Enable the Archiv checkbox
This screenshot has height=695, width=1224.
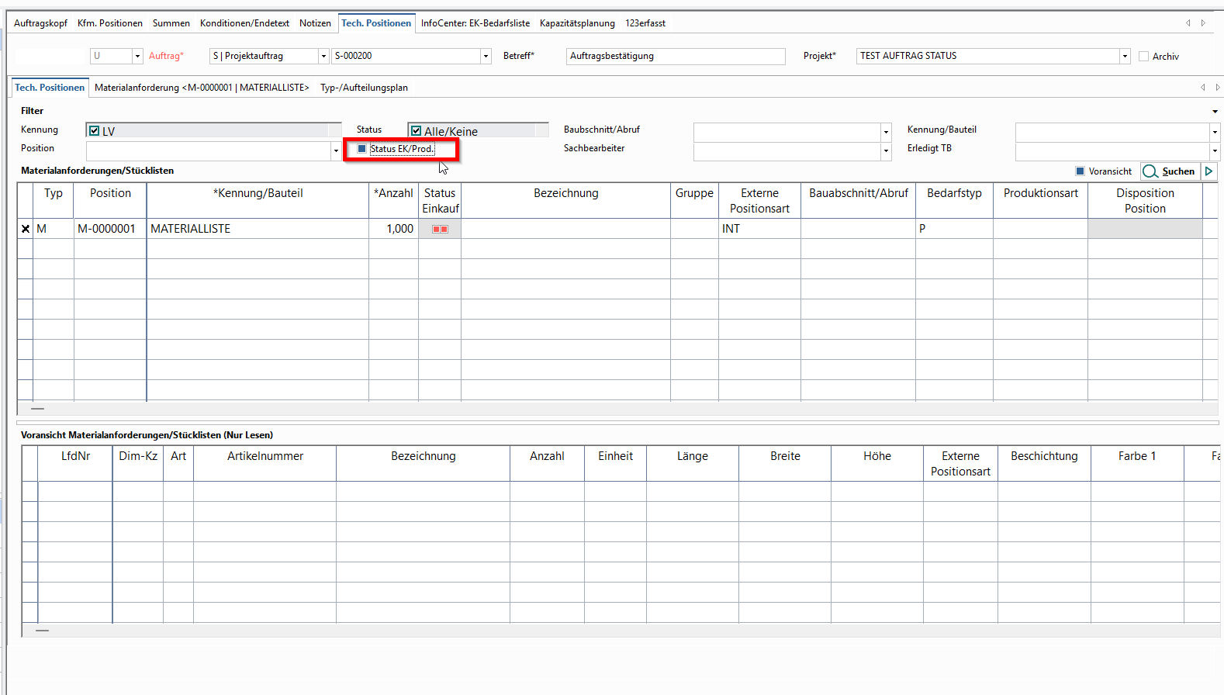(x=1143, y=57)
